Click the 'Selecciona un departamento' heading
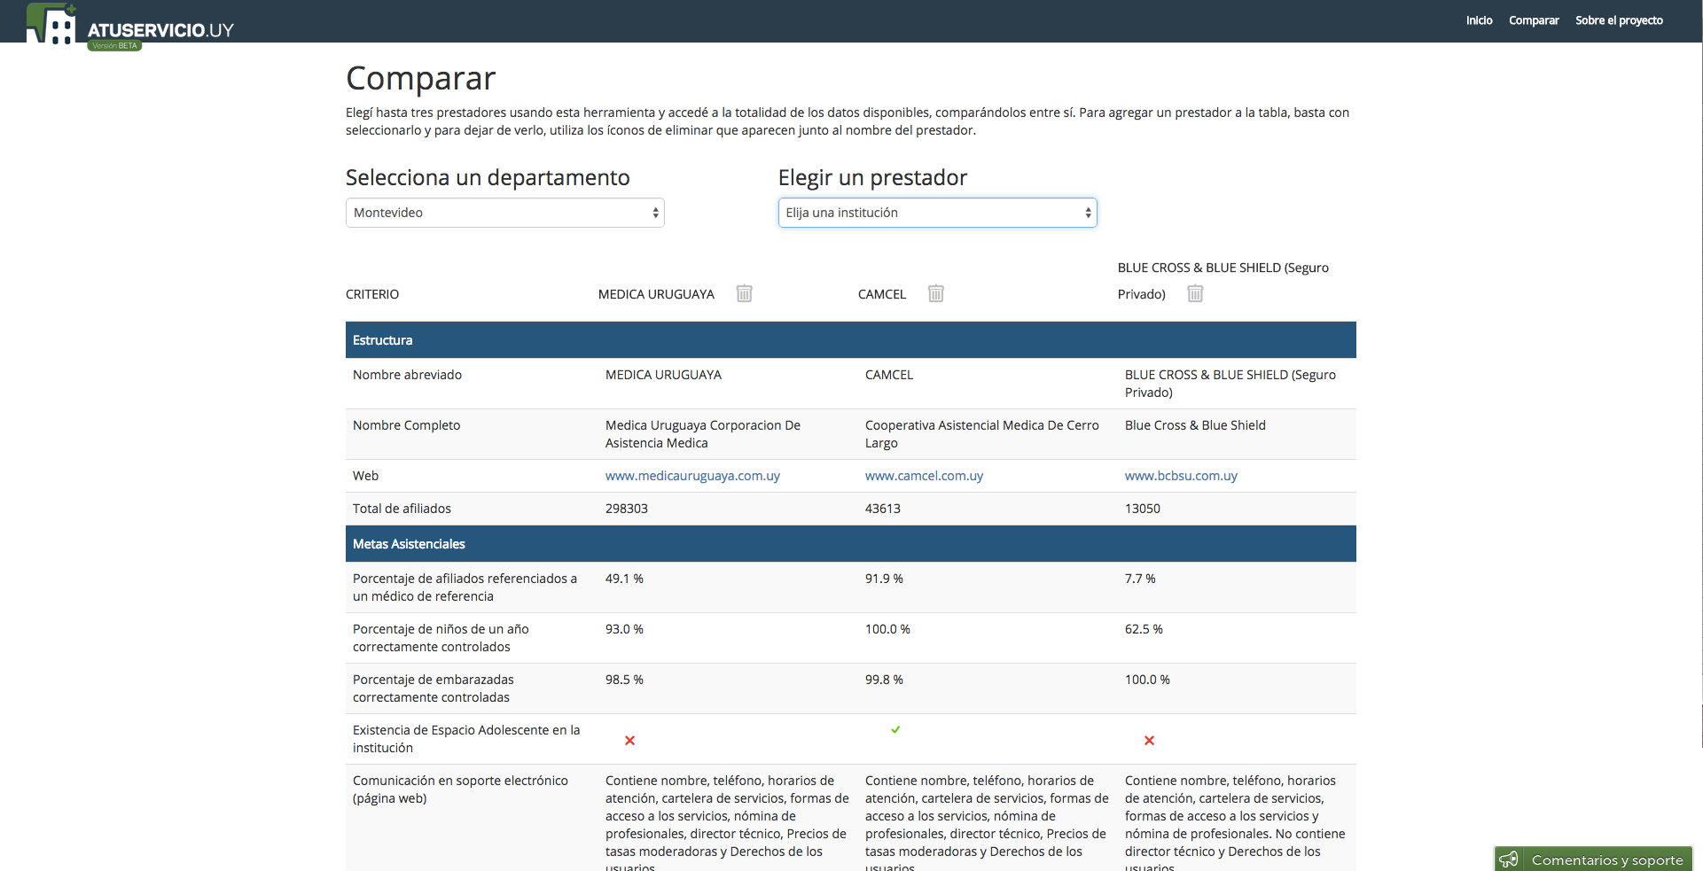Image resolution: width=1703 pixels, height=871 pixels. point(488,178)
